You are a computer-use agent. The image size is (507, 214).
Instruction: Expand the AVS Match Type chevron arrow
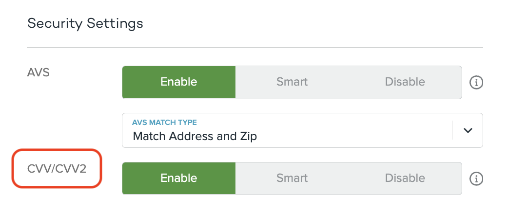pos(468,130)
